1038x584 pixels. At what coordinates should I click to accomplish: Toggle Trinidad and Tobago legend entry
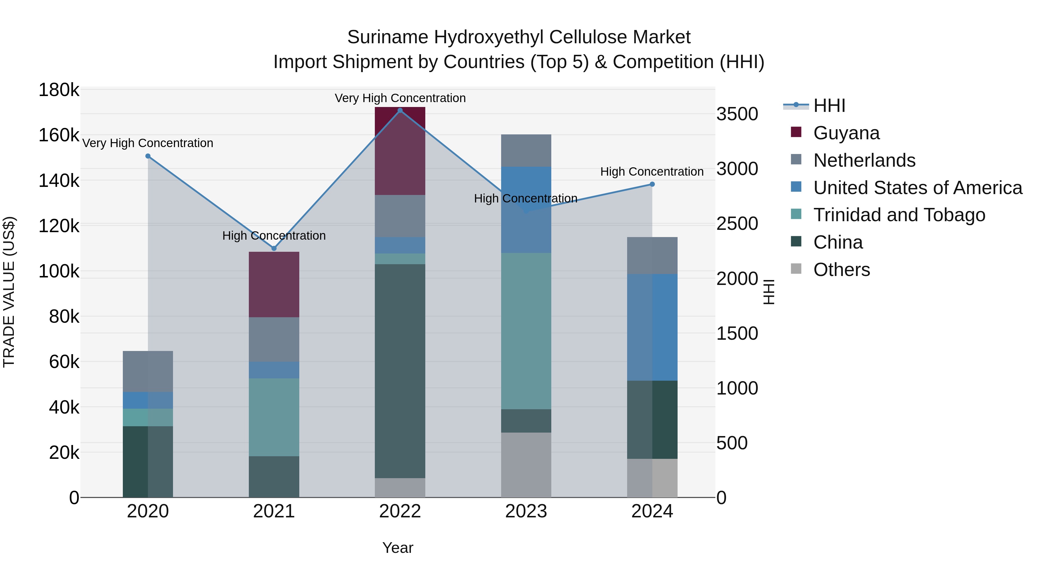point(888,215)
